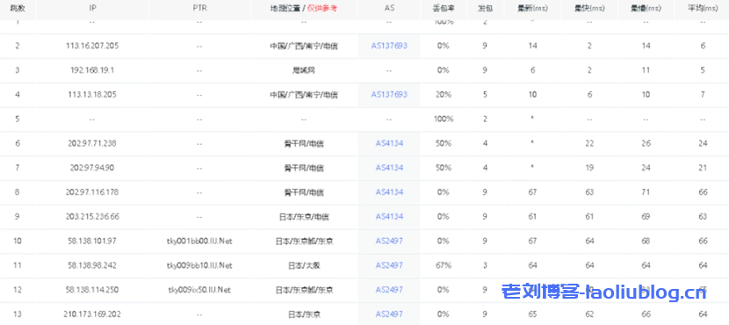Open AS4134 link for IP 202.97.116.178

389,192
